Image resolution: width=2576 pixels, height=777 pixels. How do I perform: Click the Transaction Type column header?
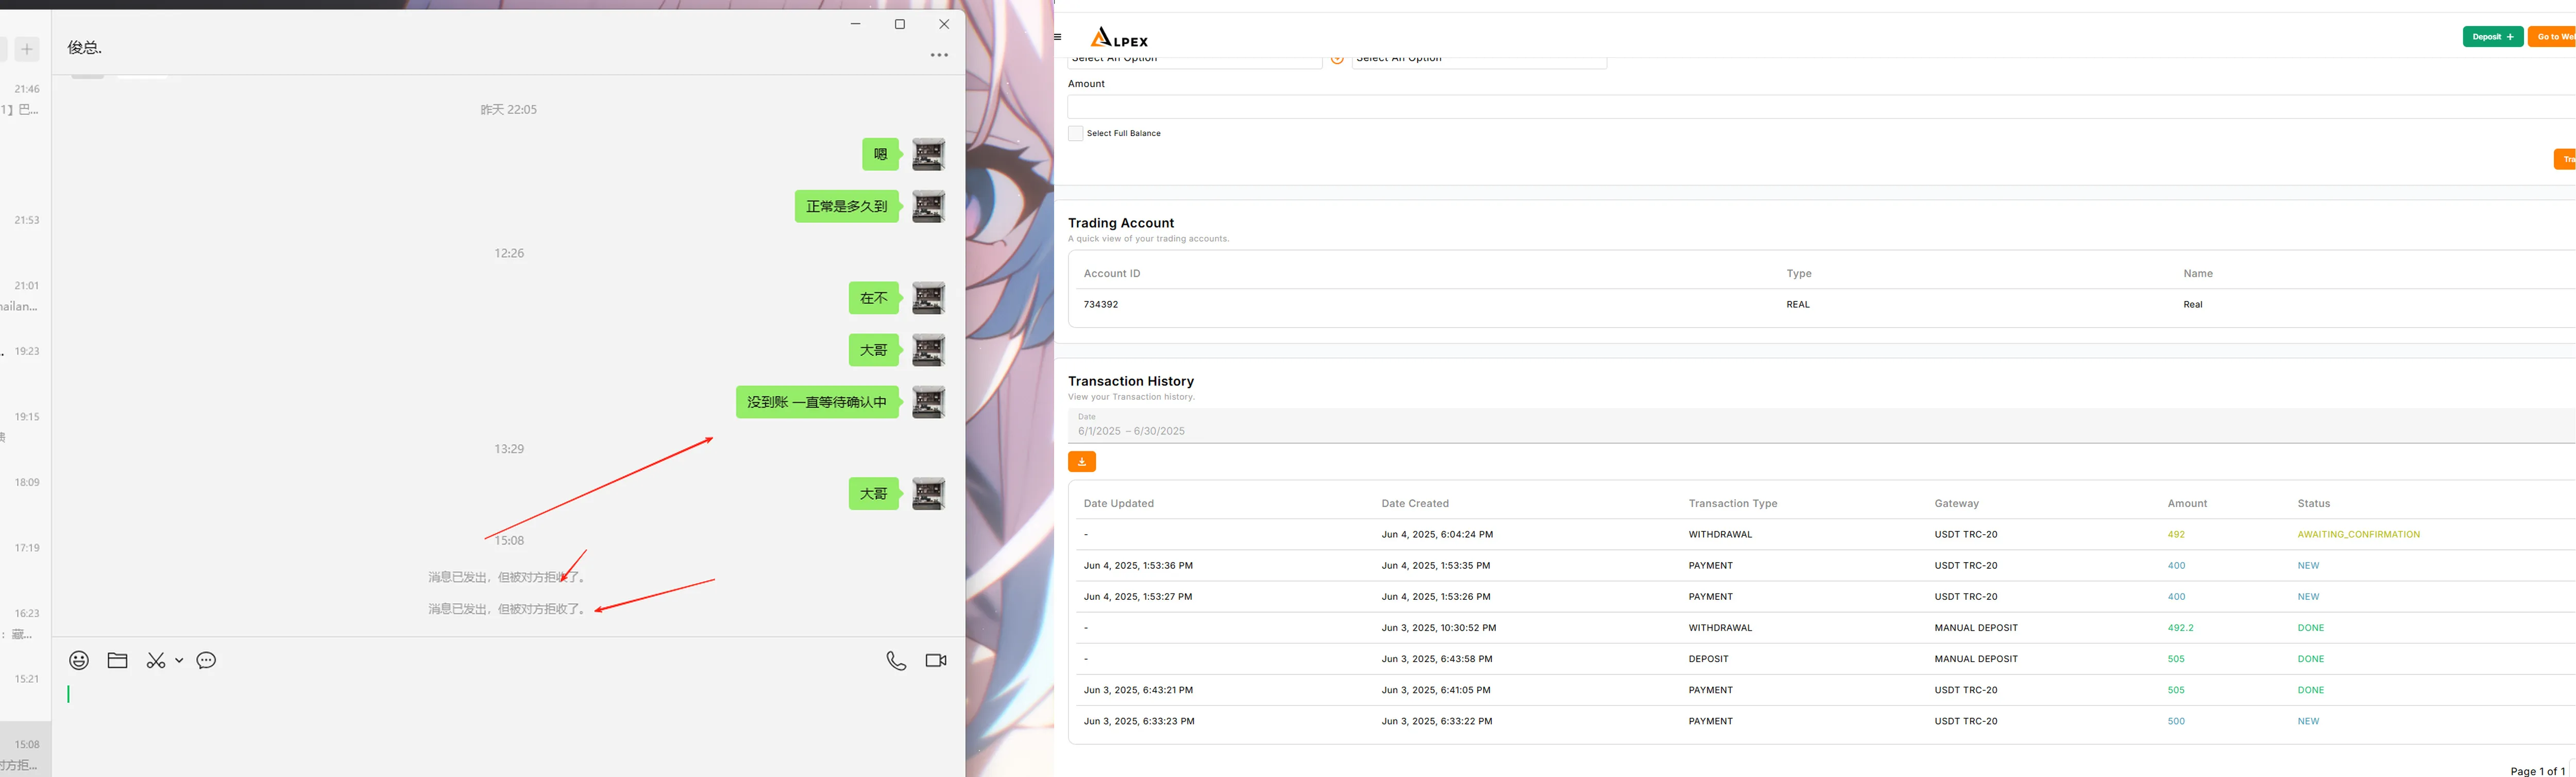click(1733, 503)
